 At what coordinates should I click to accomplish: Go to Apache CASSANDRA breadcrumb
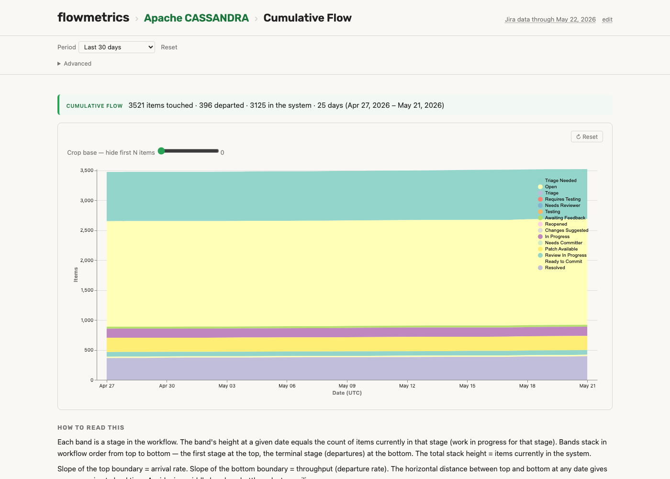point(196,18)
